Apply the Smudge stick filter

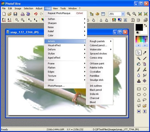click(x=100, y=80)
